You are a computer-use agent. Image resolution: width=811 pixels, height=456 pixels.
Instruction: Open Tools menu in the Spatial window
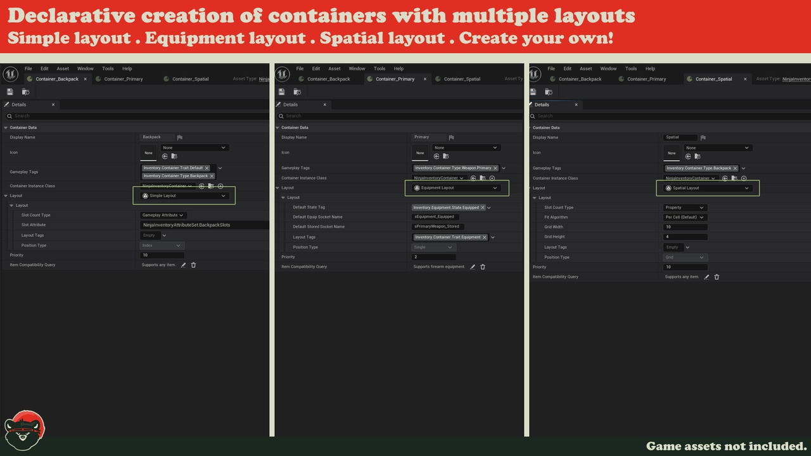631,68
